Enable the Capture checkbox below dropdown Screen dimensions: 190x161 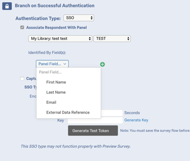click(x=22, y=79)
